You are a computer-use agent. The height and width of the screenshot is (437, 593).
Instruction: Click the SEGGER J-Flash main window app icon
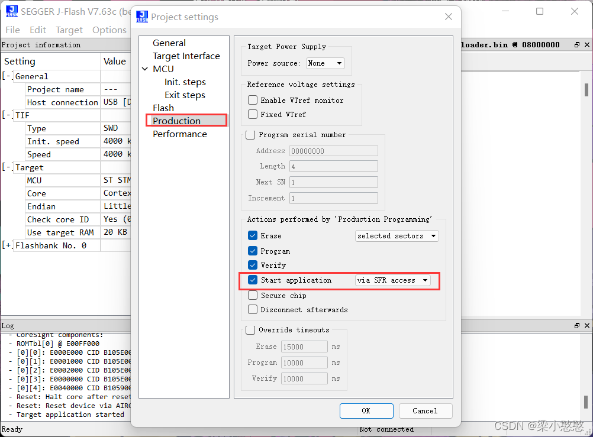coord(12,11)
